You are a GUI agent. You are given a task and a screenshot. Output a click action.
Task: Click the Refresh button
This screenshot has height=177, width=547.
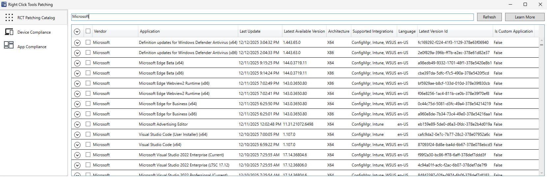(489, 17)
